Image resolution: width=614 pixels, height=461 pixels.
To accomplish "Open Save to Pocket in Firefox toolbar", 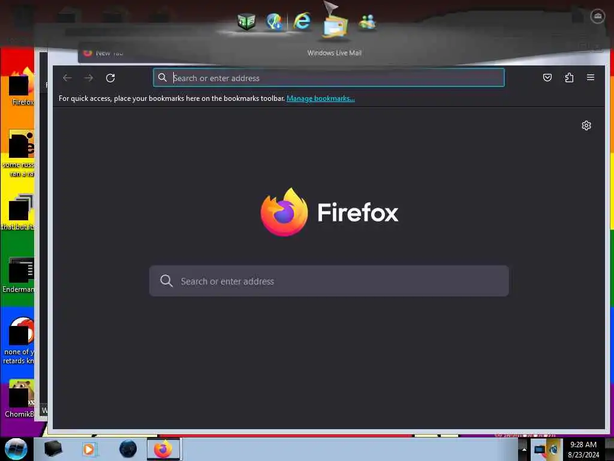I will tap(547, 77).
